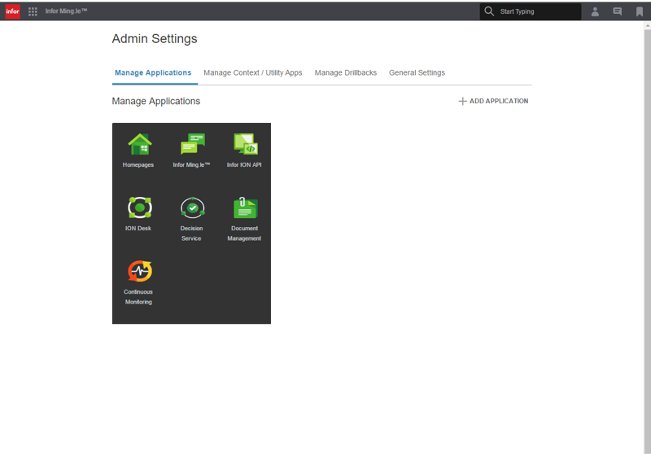Open the Infor ION API icon
Image resolution: width=651 pixels, height=454 pixels.
click(245, 145)
